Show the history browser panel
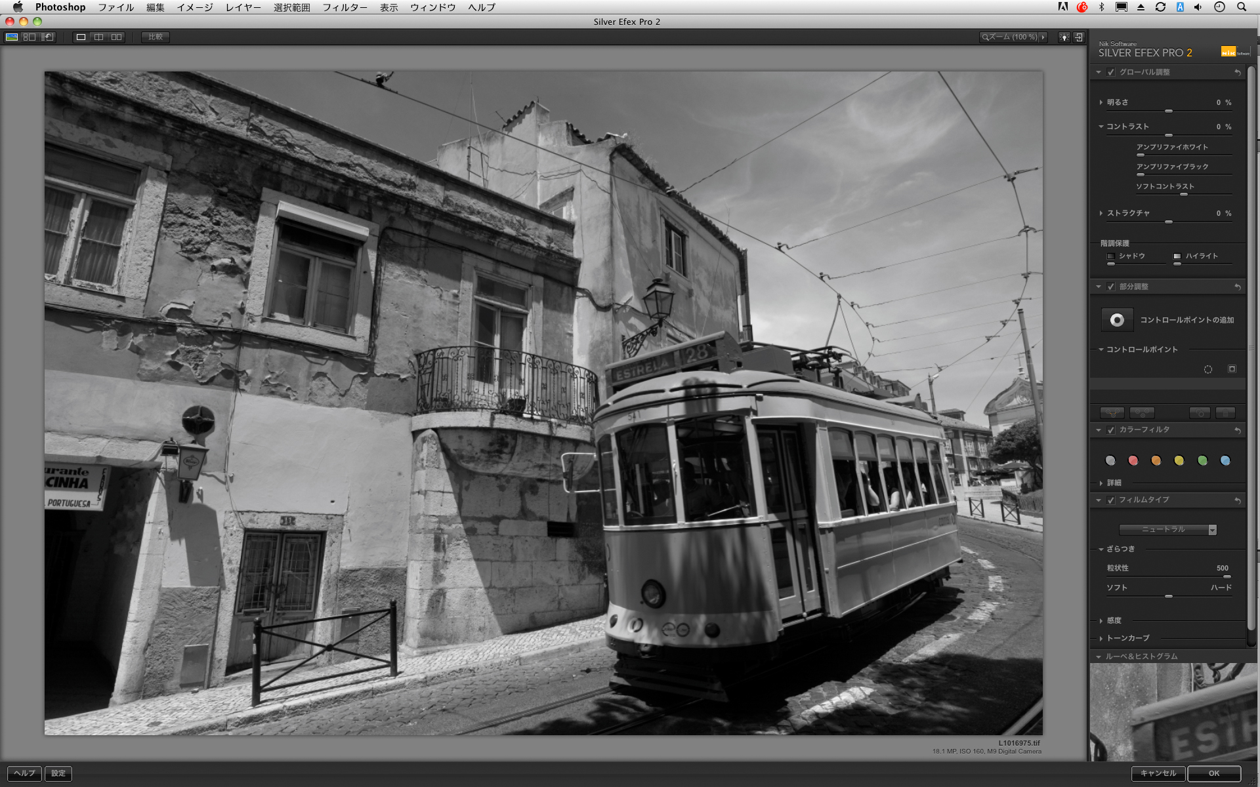Image resolution: width=1260 pixels, height=787 pixels. point(47,37)
